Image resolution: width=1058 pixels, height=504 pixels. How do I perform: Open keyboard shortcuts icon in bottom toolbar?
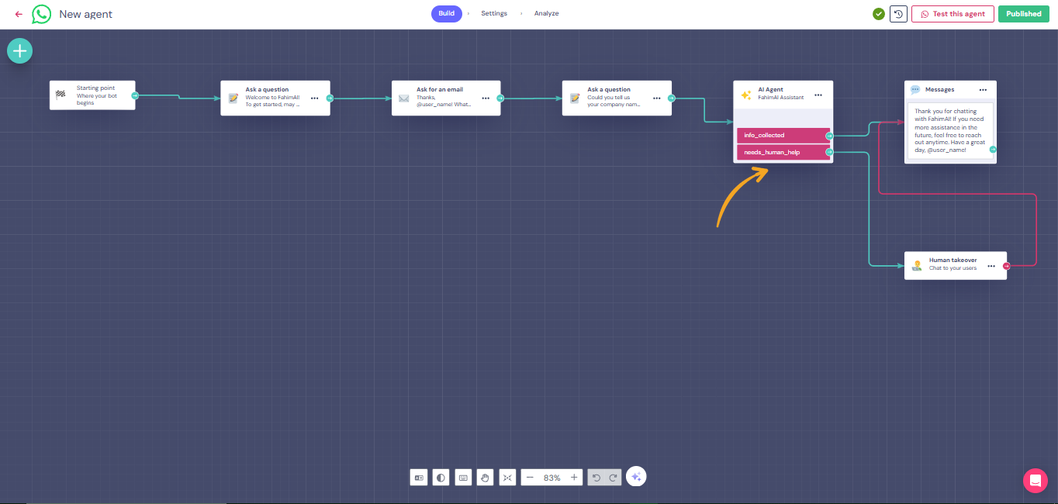pyautogui.click(x=463, y=478)
